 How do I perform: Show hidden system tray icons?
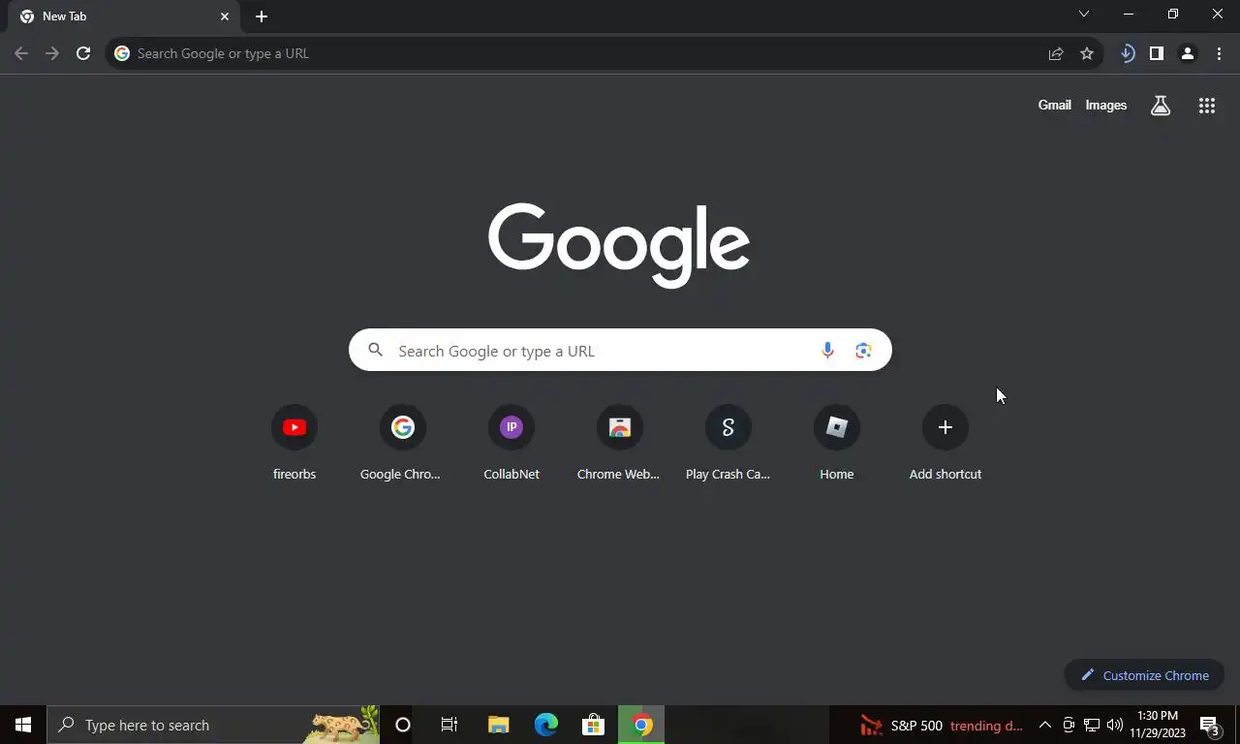[x=1044, y=725]
